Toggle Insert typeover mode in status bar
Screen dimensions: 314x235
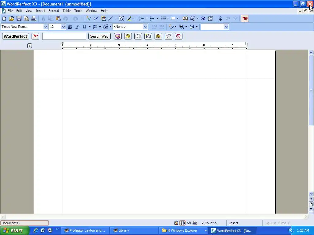click(233, 223)
